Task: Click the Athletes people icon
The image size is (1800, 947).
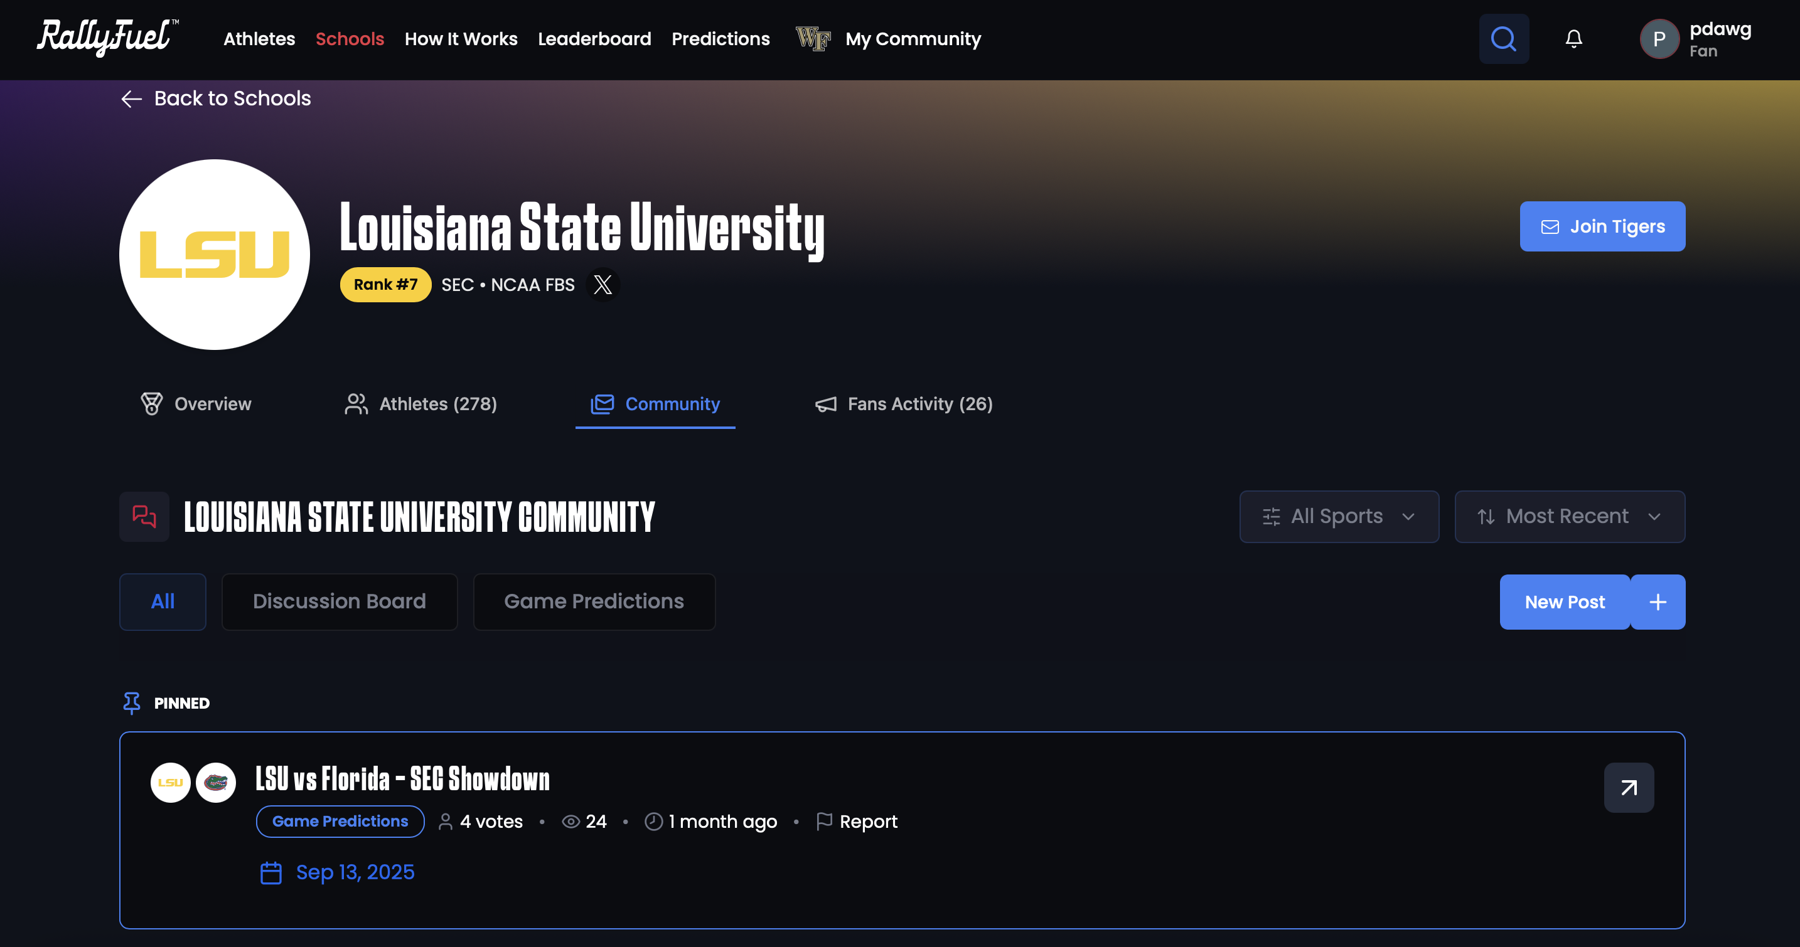Action: pyautogui.click(x=356, y=404)
